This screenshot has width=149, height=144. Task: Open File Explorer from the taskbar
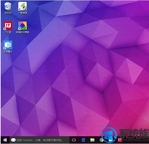point(92,140)
